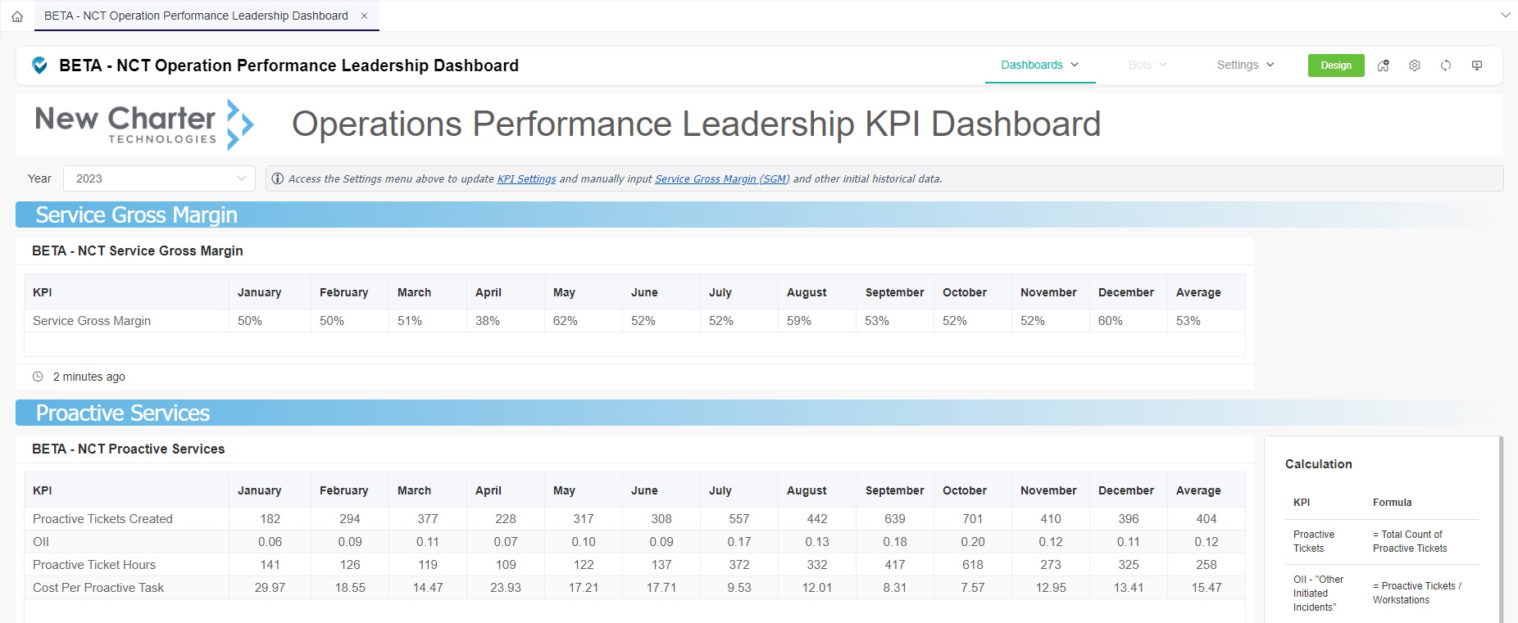Open the gear settings icon
Image resolution: width=1518 pixels, height=623 pixels.
(x=1415, y=65)
